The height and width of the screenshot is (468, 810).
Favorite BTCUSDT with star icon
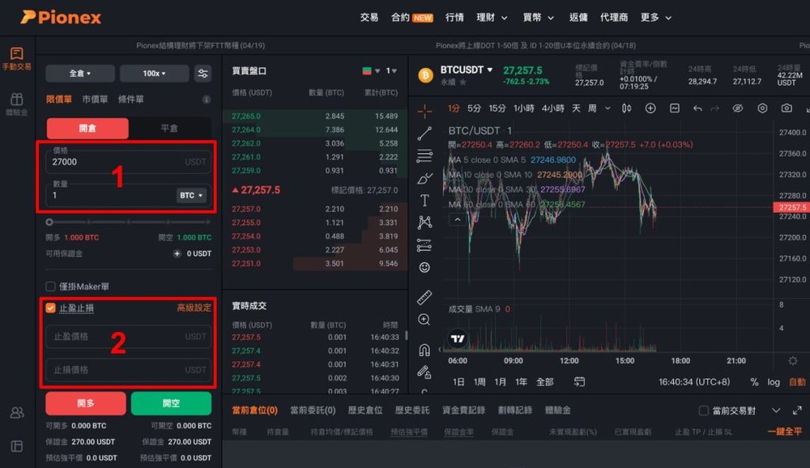463,82
